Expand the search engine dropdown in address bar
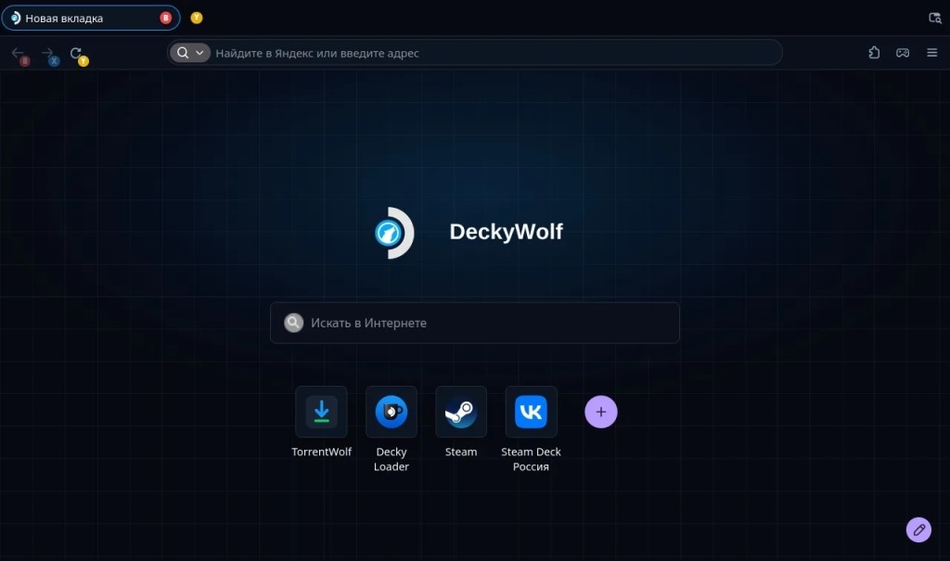 pyautogui.click(x=190, y=53)
